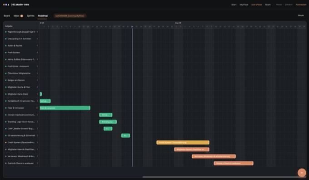Click the MACHWERK (communityFlow) project chip
Viewport: 309px width, 180px height.
tap(70, 16)
